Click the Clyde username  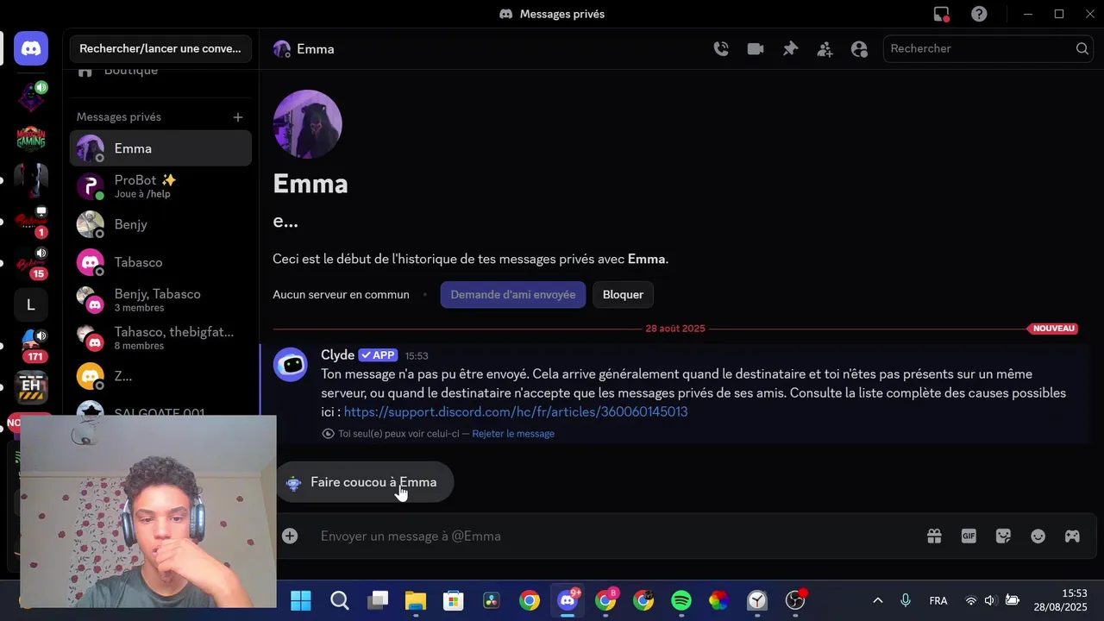point(337,355)
